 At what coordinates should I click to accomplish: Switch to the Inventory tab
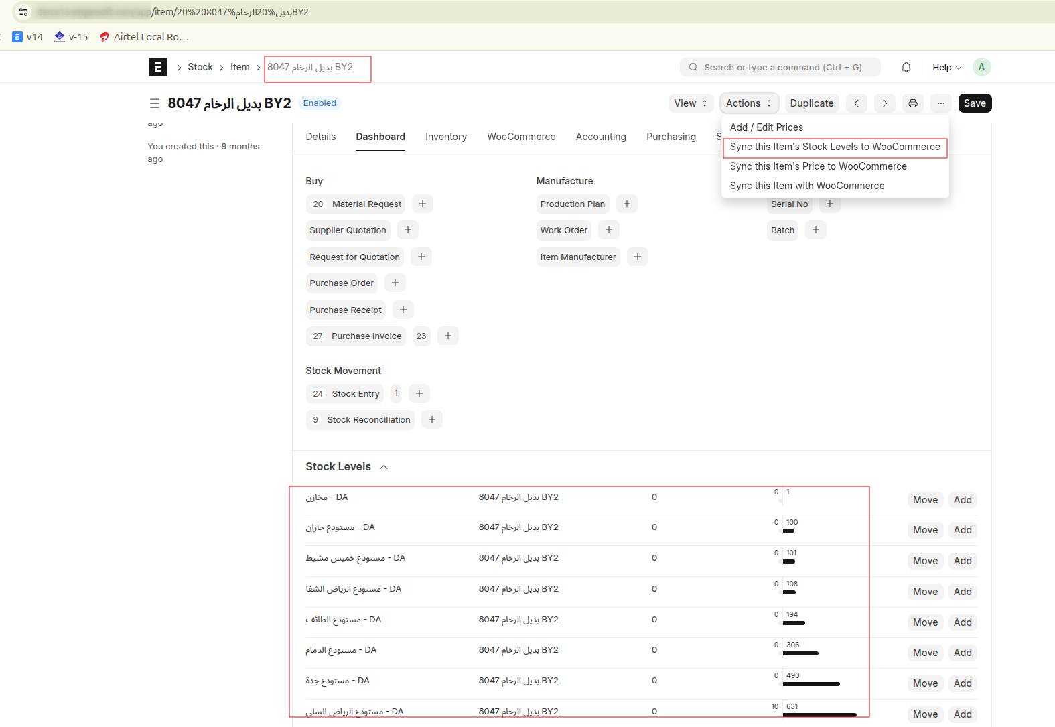(x=445, y=137)
